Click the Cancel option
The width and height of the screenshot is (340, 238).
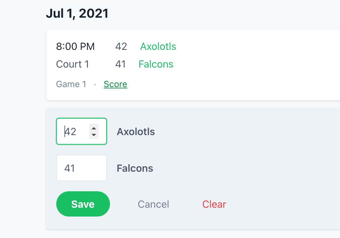click(153, 204)
